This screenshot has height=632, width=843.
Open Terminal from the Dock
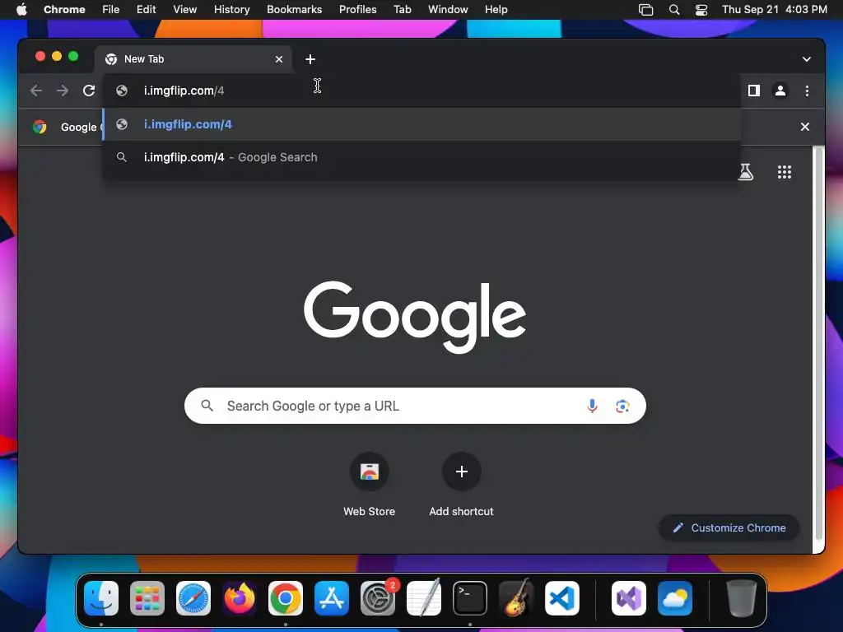[x=470, y=598]
